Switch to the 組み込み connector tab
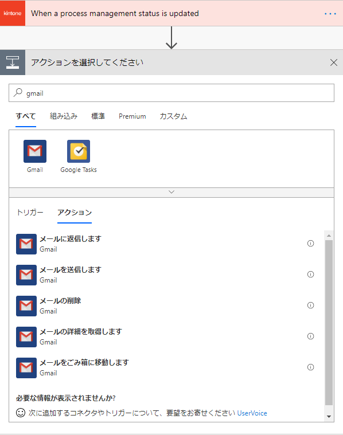Image resolution: width=343 pixels, height=435 pixels. click(64, 116)
